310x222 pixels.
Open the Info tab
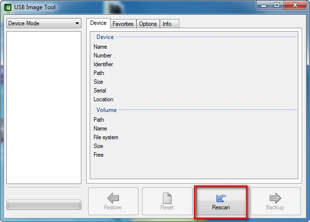(169, 24)
